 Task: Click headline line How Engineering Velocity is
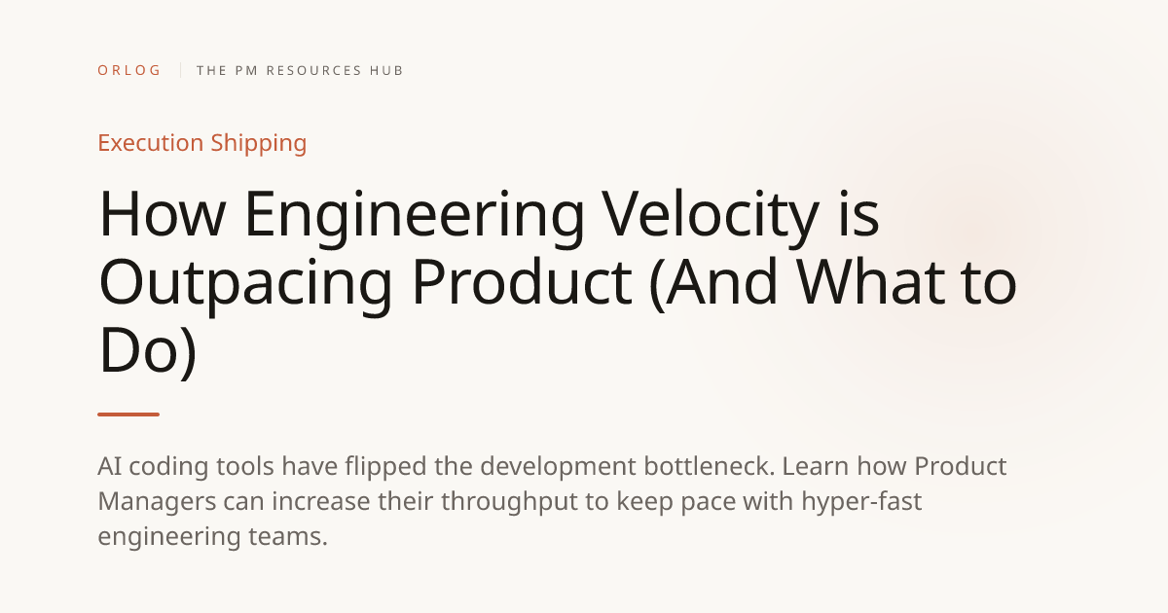(x=490, y=215)
